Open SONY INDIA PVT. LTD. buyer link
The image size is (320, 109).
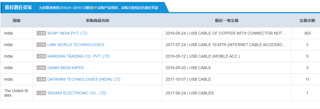pos(68,33)
